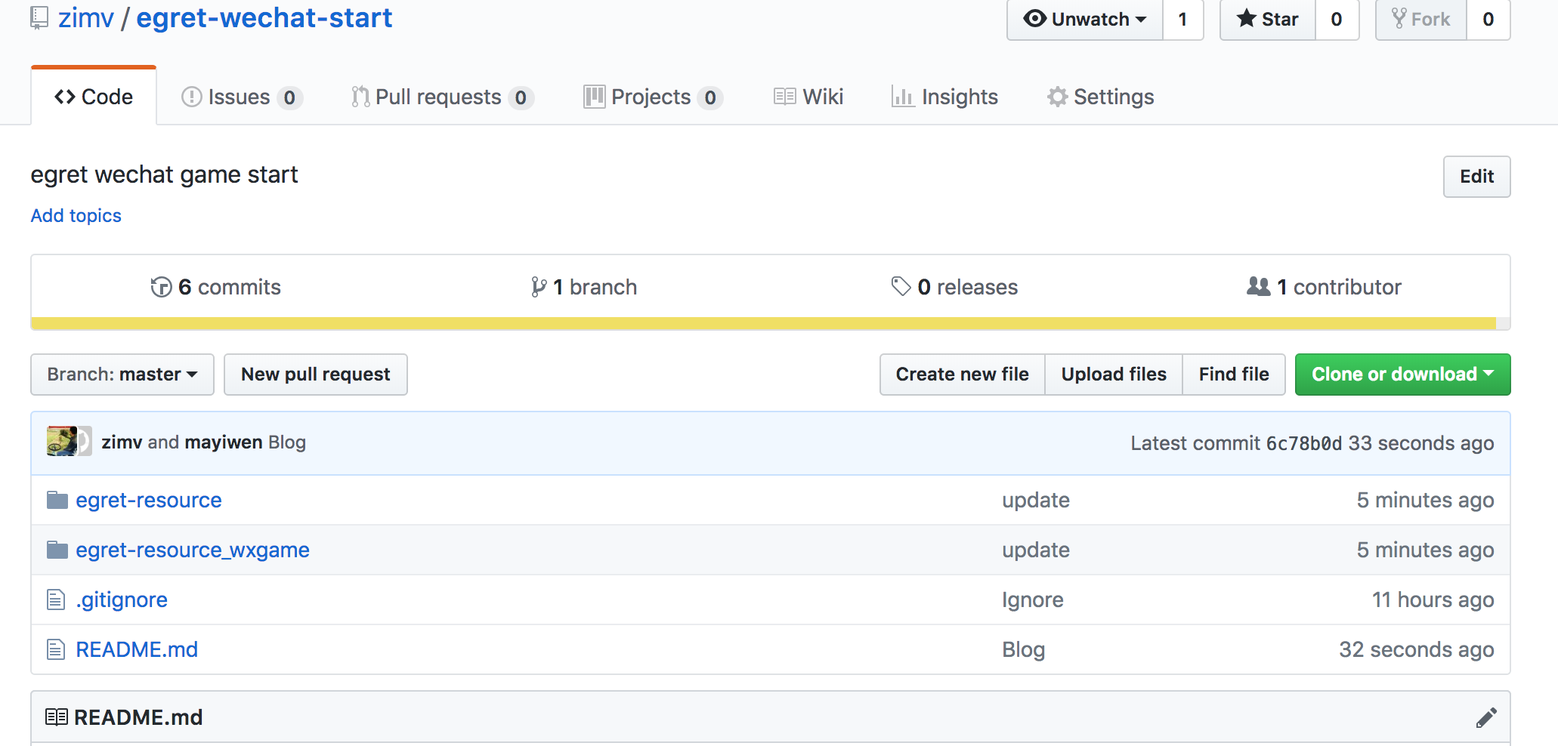This screenshot has height=746, width=1558.
Task: Click the .gitignore file icon
Action: 56,600
